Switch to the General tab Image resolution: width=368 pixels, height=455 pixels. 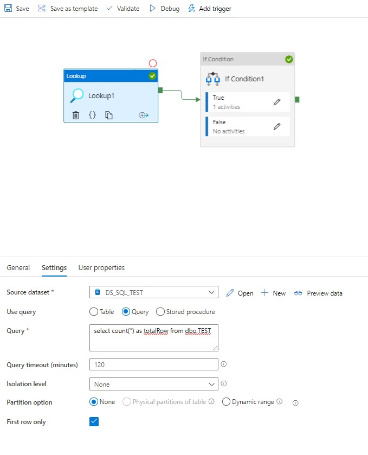[18, 267]
